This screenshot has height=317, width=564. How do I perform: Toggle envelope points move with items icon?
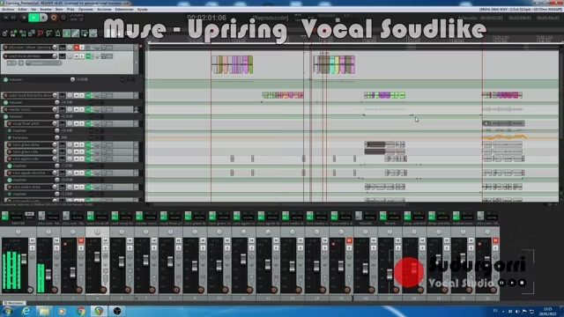[x=93, y=33]
